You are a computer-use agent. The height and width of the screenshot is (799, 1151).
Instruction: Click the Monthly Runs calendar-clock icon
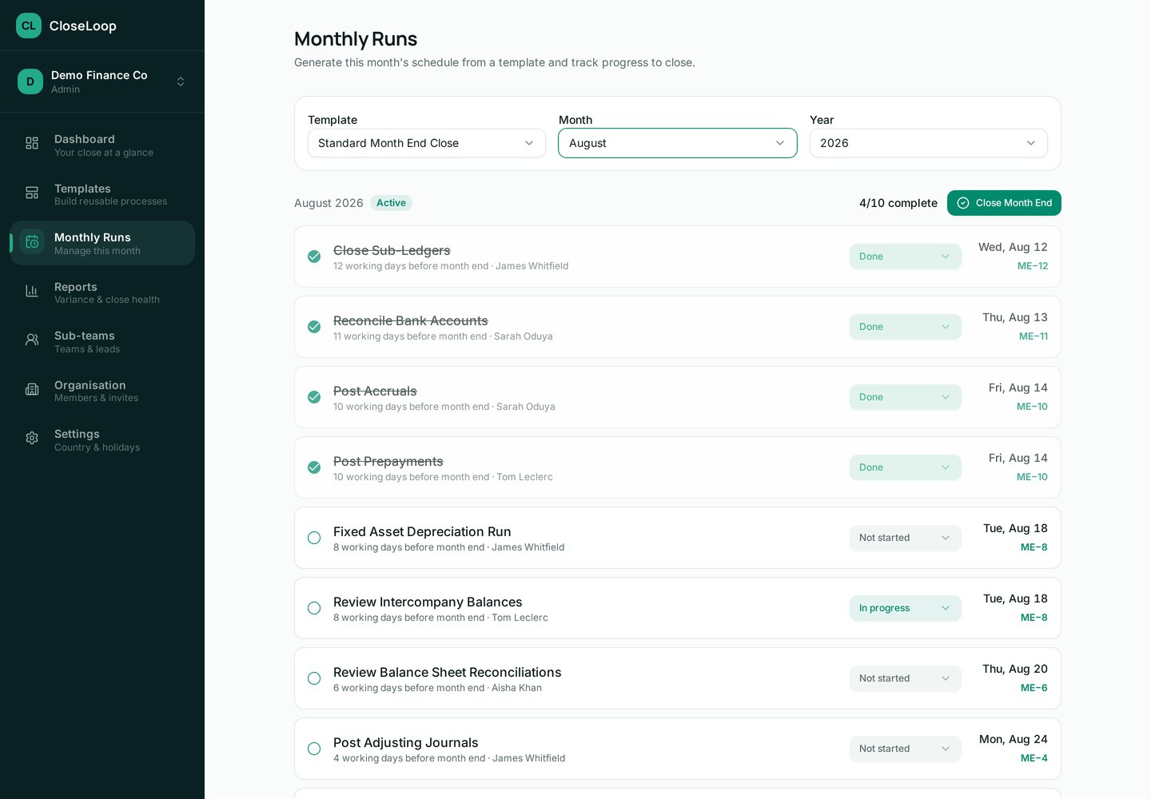pos(32,242)
